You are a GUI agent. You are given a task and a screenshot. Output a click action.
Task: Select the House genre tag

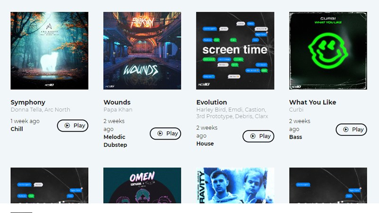(205, 144)
